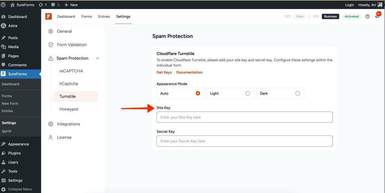This screenshot has width=385, height=193.
Task: Select Auto appearance mode
Action: click(198, 93)
